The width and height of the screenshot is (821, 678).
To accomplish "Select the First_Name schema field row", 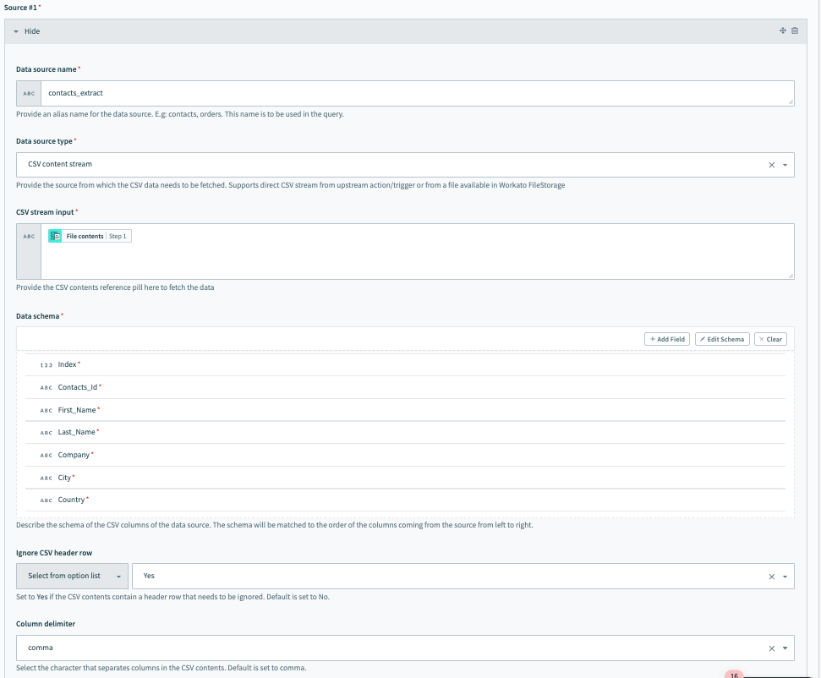I will coord(78,410).
